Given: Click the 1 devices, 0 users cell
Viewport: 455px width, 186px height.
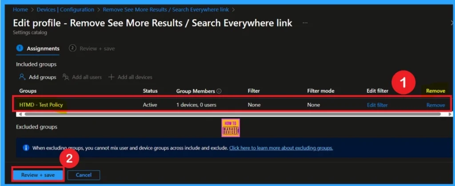Looking at the screenshot, I should click(196, 105).
